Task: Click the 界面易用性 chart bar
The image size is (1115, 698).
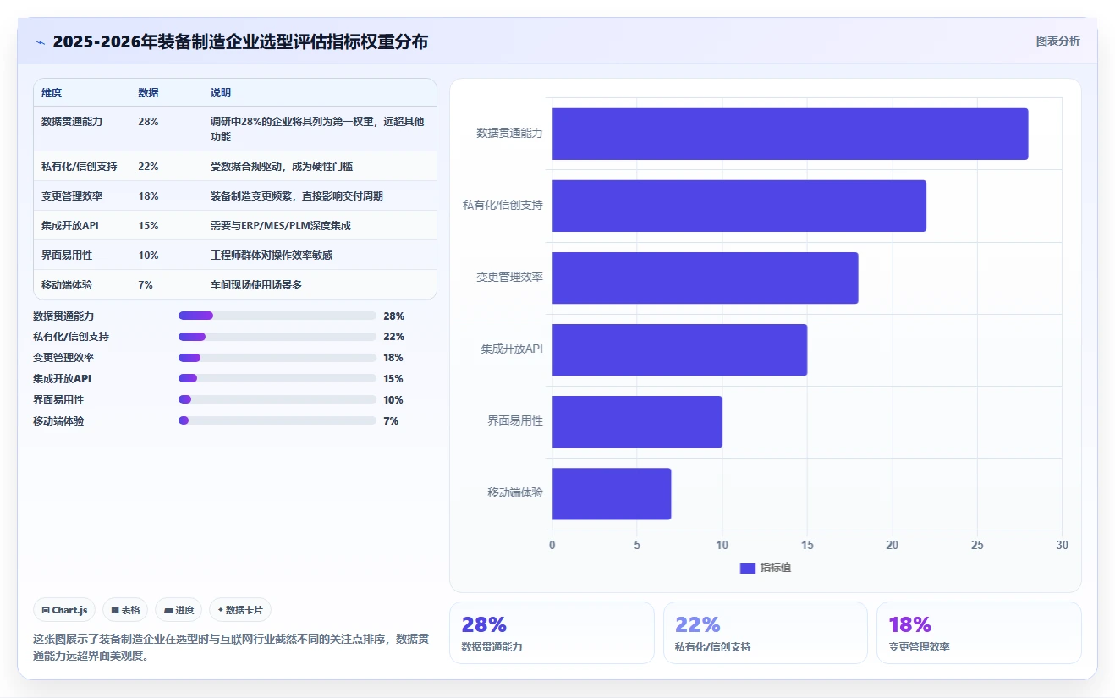Action: coord(637,421)
